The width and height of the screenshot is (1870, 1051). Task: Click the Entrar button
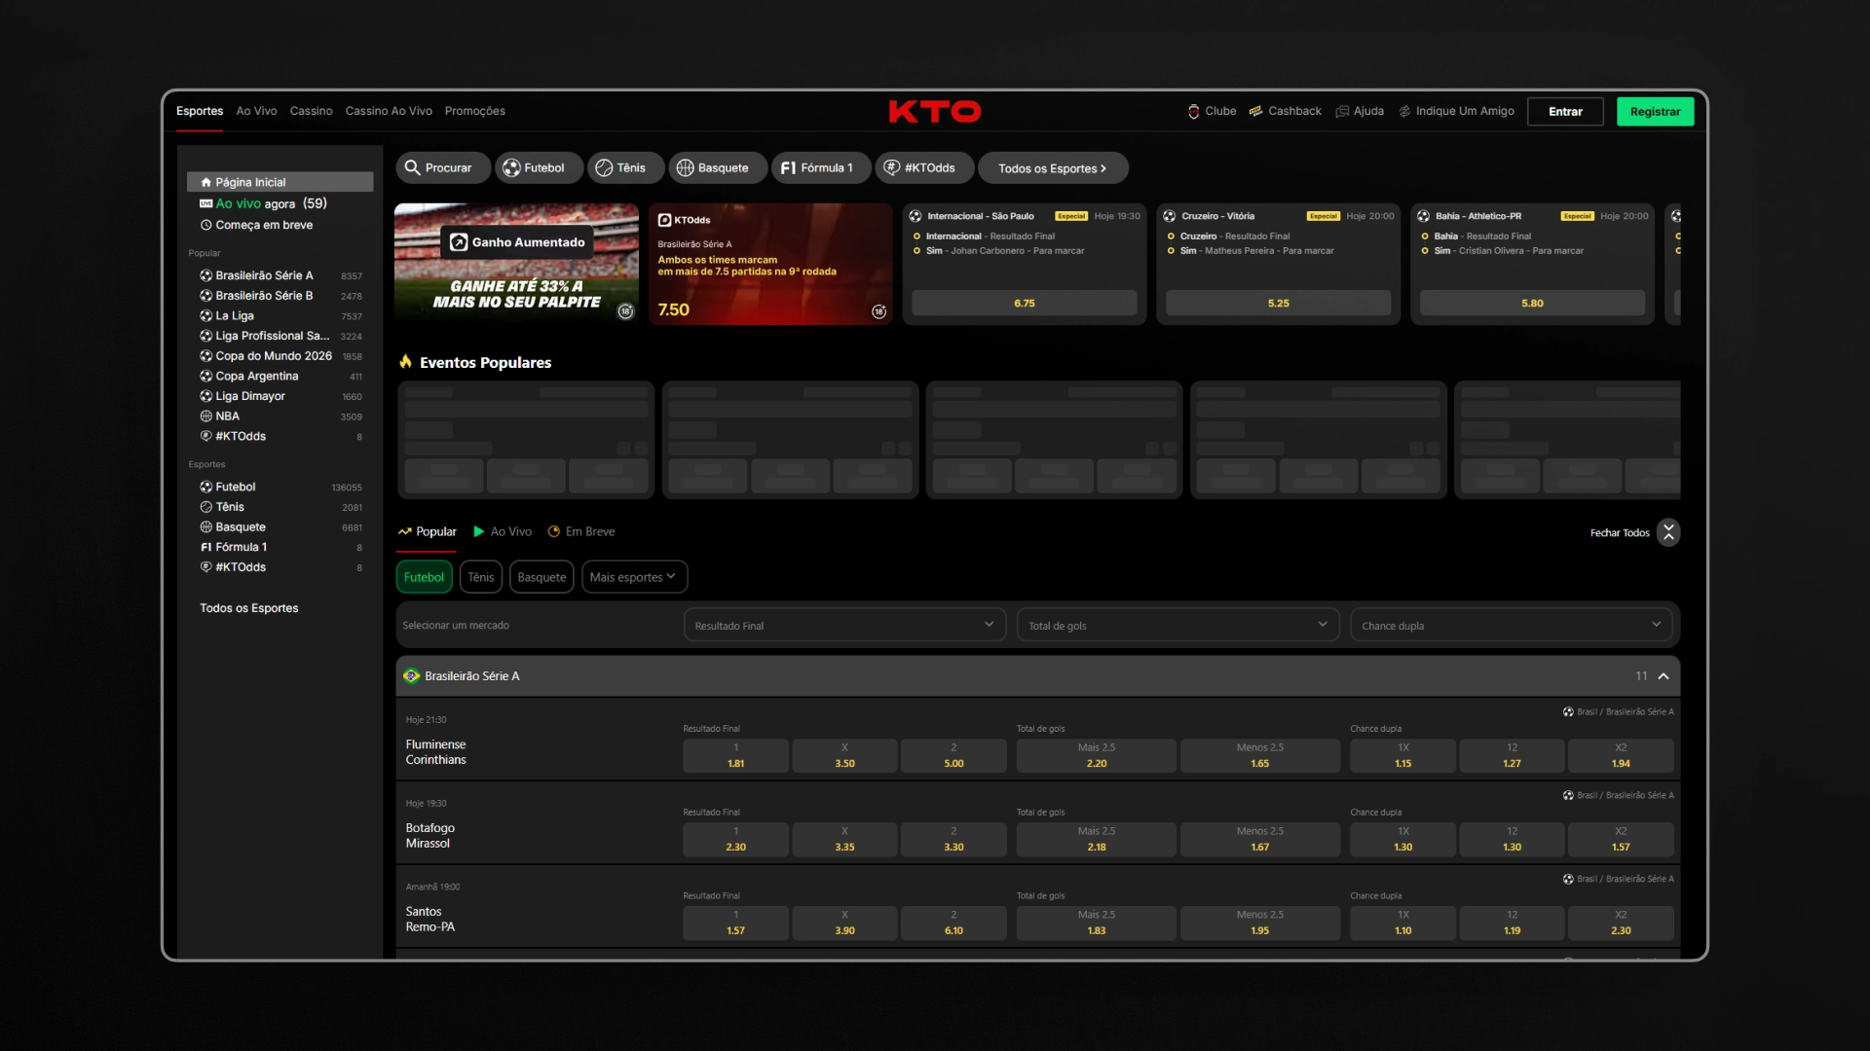[1565, 111]
